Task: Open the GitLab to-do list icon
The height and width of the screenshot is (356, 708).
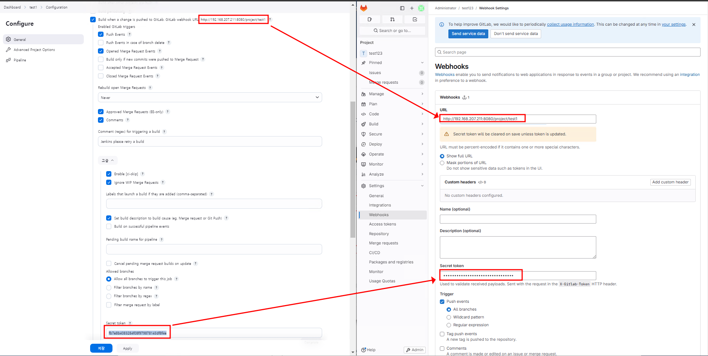Action: tap(415, 19)
